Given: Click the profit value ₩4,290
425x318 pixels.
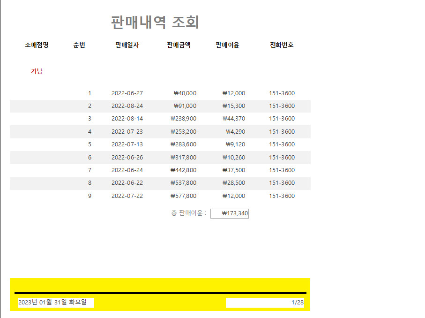Looking at the screenshot, I should point(235,132).
